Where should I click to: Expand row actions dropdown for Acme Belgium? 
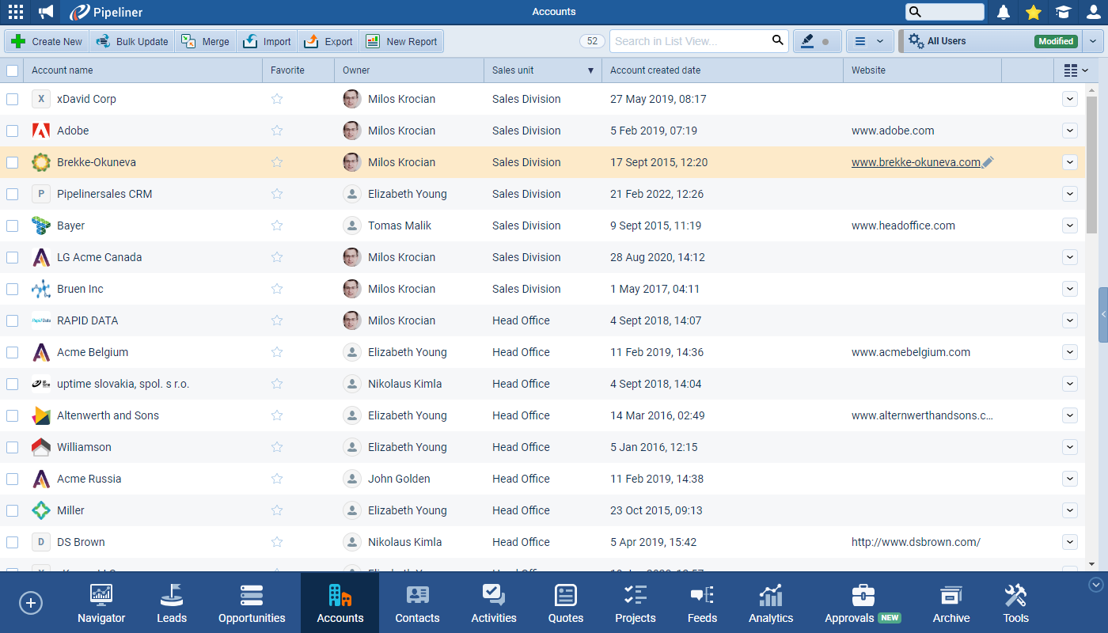[1070, 352]
